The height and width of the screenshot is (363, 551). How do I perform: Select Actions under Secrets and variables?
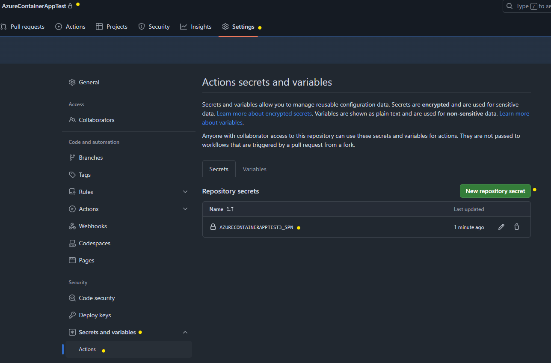(x=128, y=349)
